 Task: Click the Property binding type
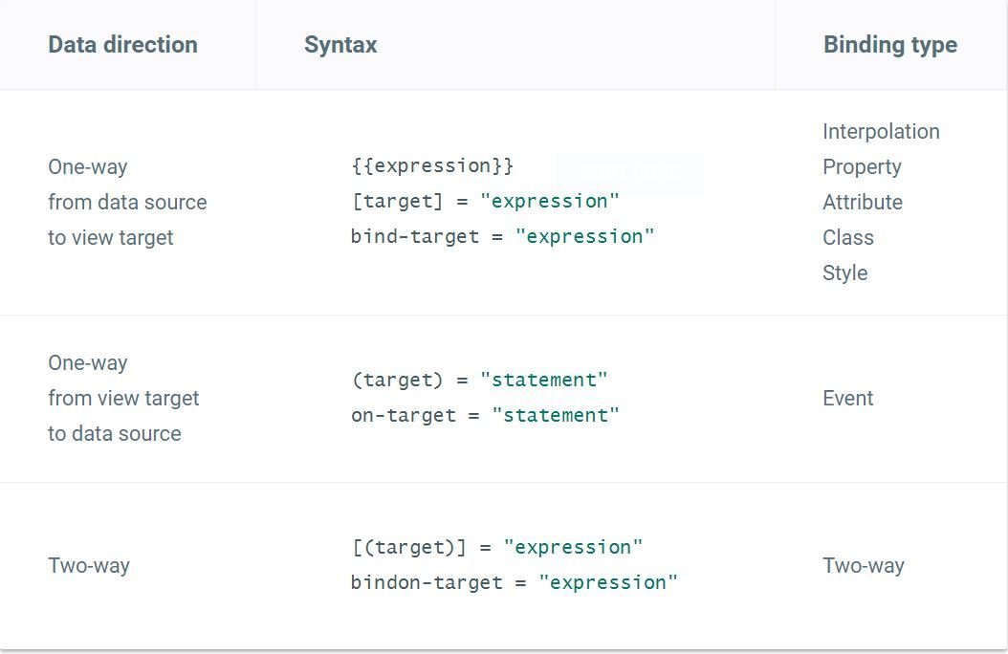[x=862, y=167]
